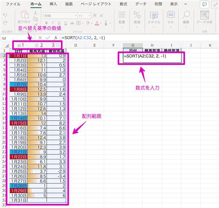Toggle Strikethrough formatting

point(72,23)
